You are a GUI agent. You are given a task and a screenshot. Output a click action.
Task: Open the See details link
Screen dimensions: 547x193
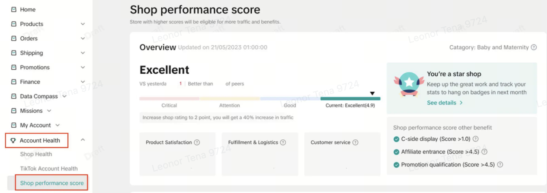click(x=445, y=103)
